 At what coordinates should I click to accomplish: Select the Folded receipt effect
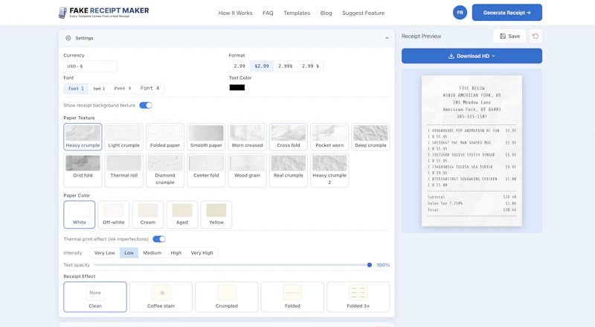coord(292,297)
